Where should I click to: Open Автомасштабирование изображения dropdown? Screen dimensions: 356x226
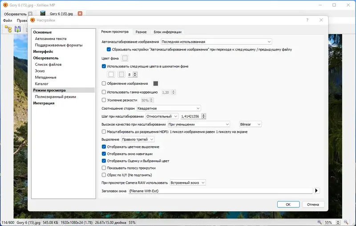(x=216, y=42)
